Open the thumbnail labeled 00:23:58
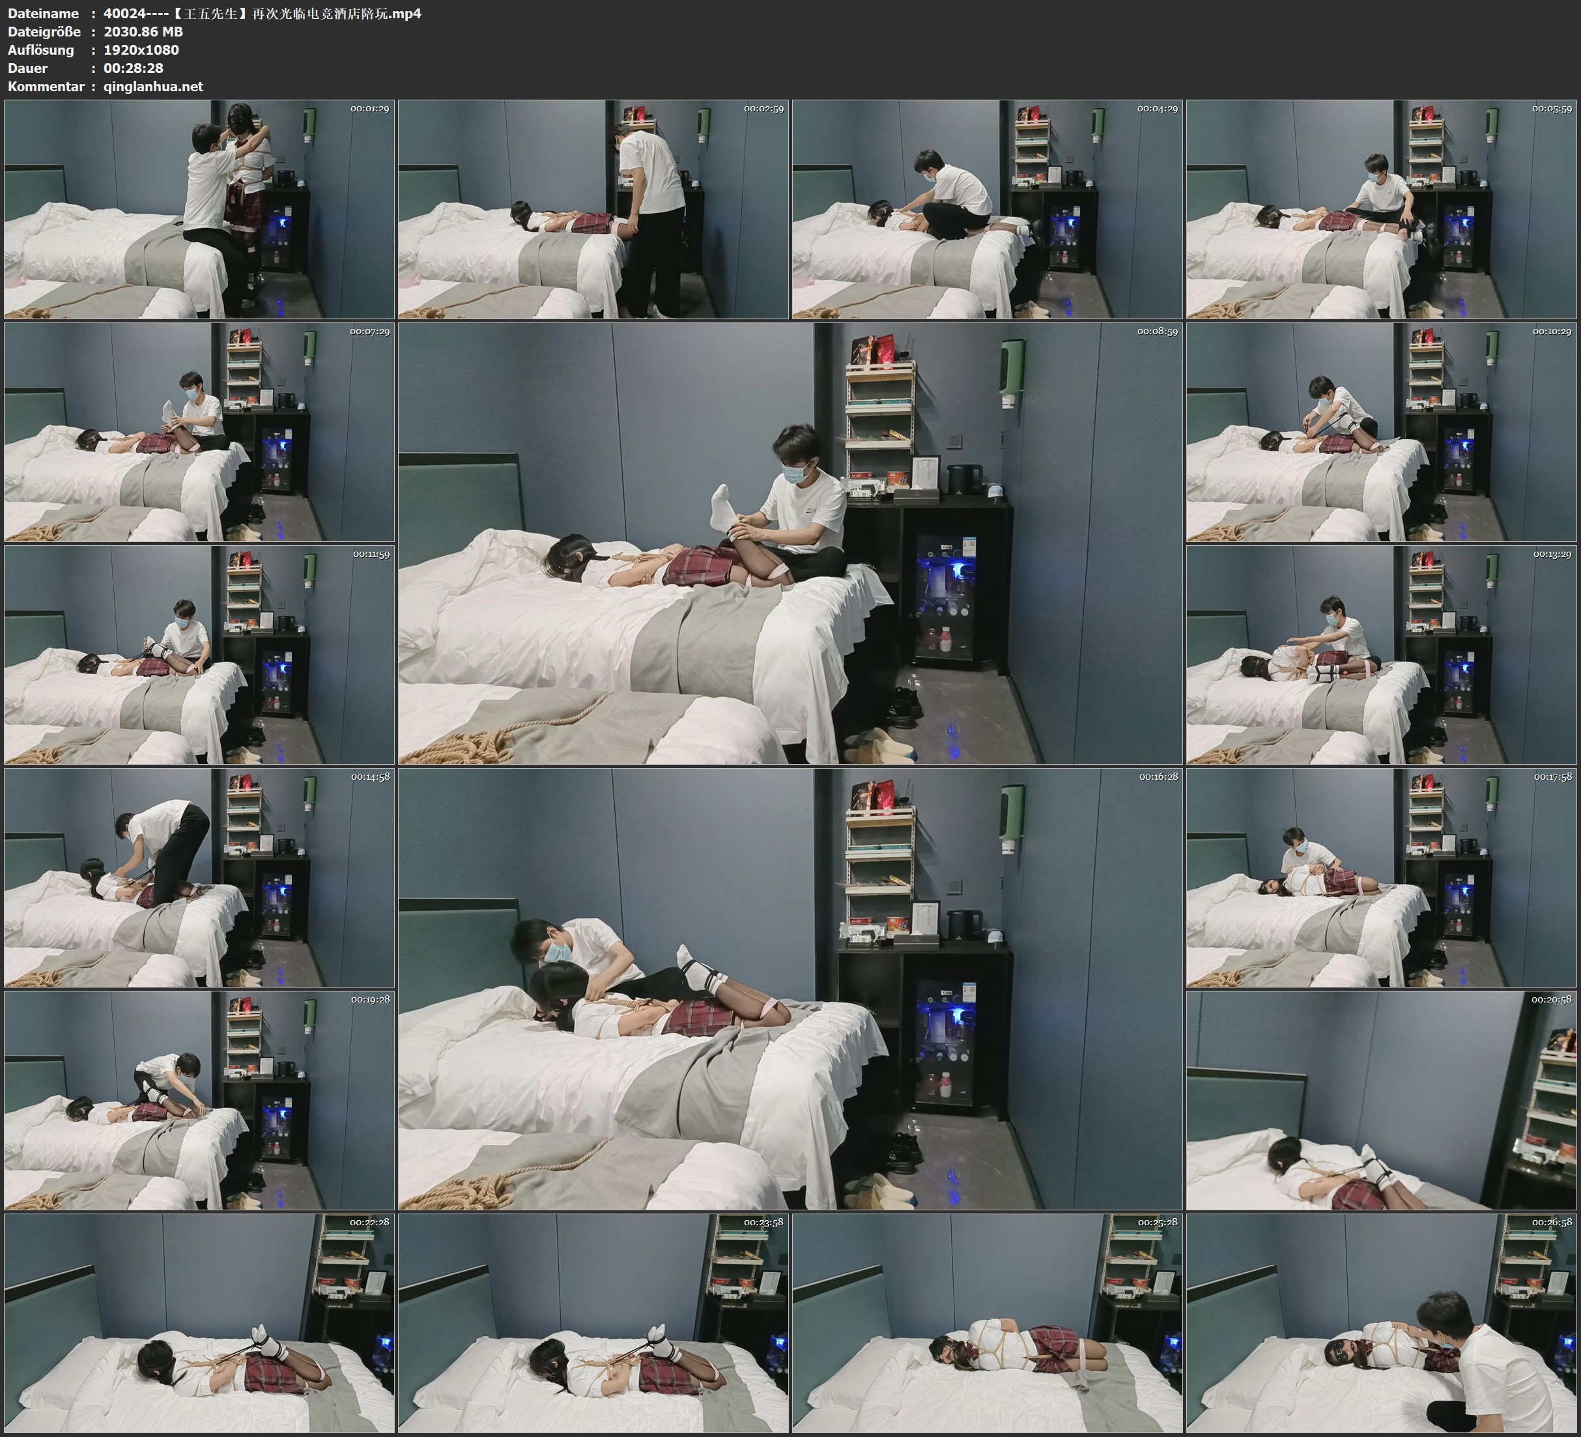1581x1437 pixels. [593, 1322]
